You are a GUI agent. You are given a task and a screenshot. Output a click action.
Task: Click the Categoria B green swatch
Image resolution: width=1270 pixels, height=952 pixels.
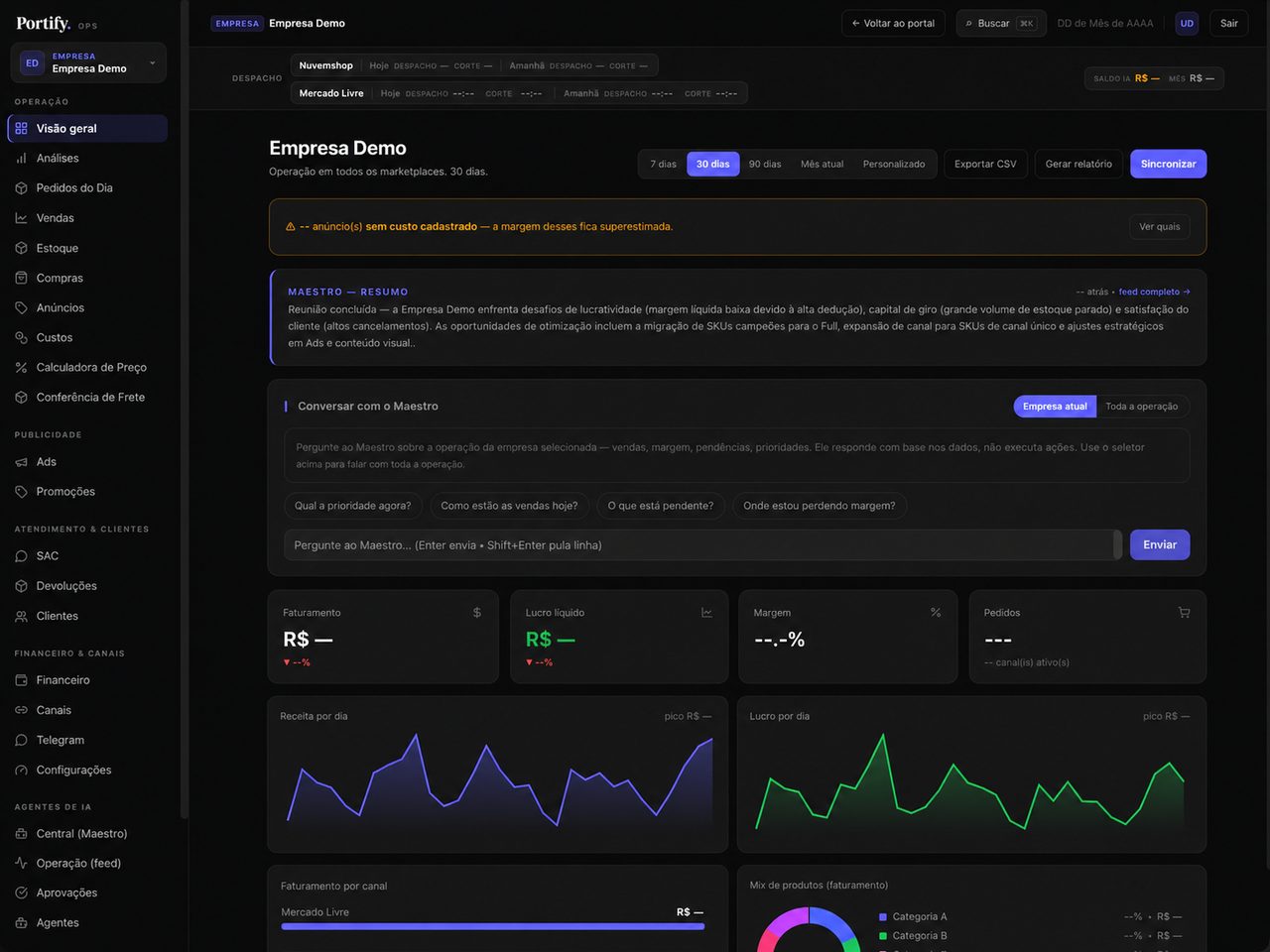[x=883, y=936]
